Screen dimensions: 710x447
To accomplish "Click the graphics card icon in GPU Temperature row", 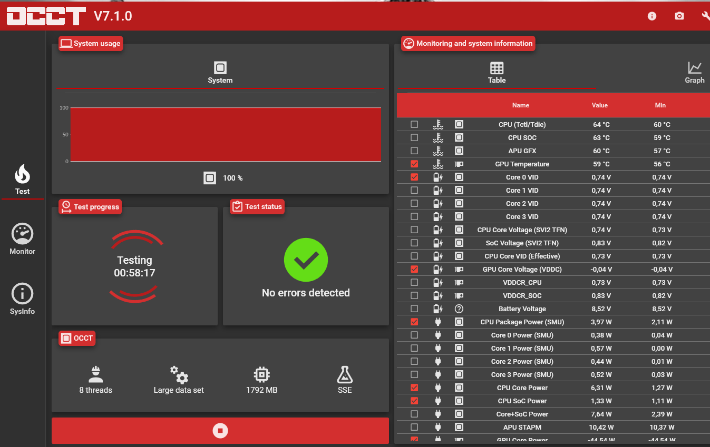I will [x=459, y=164].
